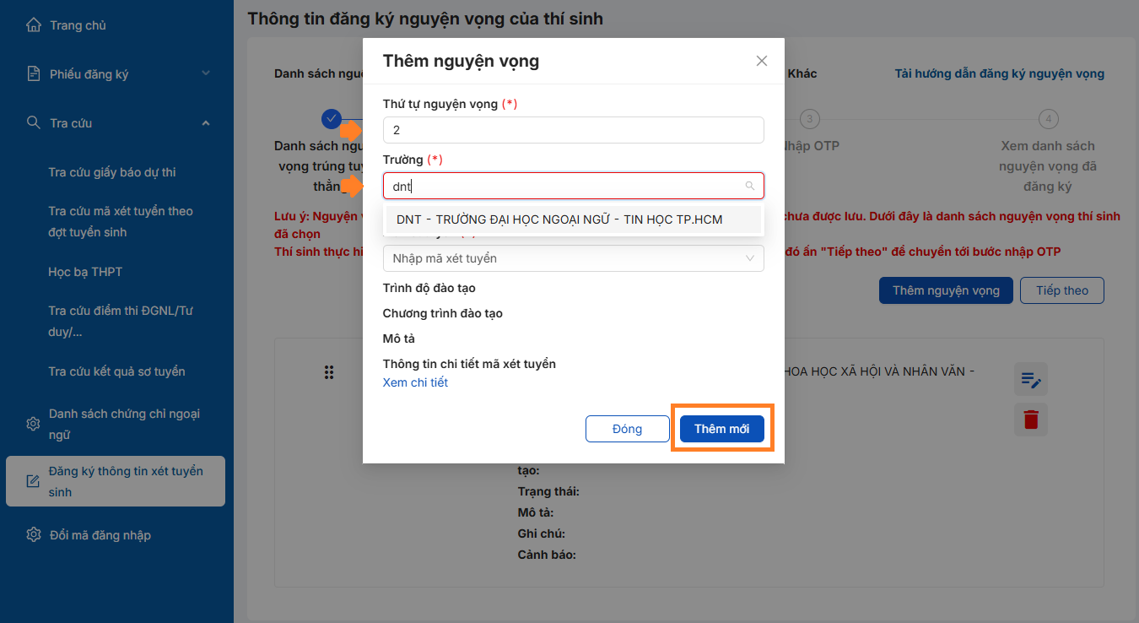1139x623 pixels.
Task: Click the Cảnh báo label on the card
Action: [x=547, y=555]
